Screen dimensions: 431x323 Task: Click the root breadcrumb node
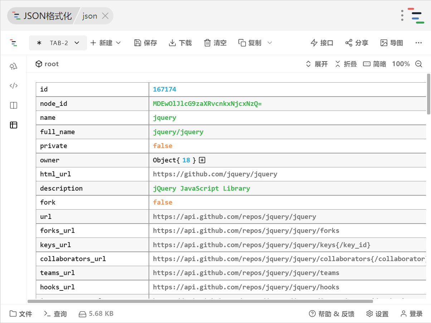(x=47, y=64)
